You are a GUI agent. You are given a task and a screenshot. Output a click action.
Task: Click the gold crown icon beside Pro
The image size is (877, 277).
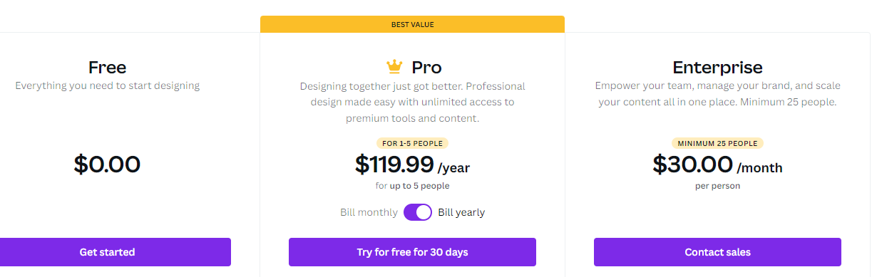[x=394, y=67]
